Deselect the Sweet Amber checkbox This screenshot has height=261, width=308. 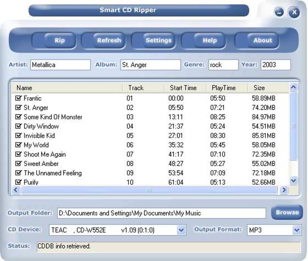[x=18, y=164]
